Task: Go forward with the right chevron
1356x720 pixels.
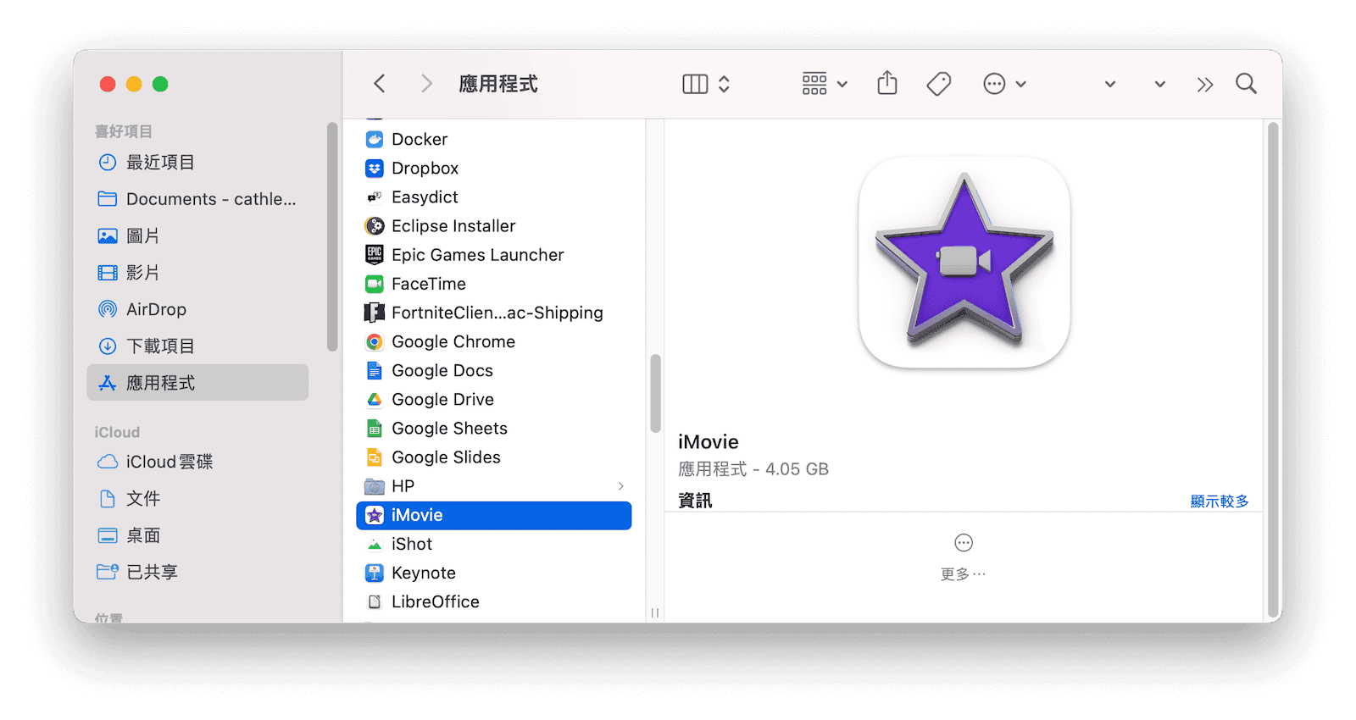Action: pyautogui.click(x=426, y=84)
